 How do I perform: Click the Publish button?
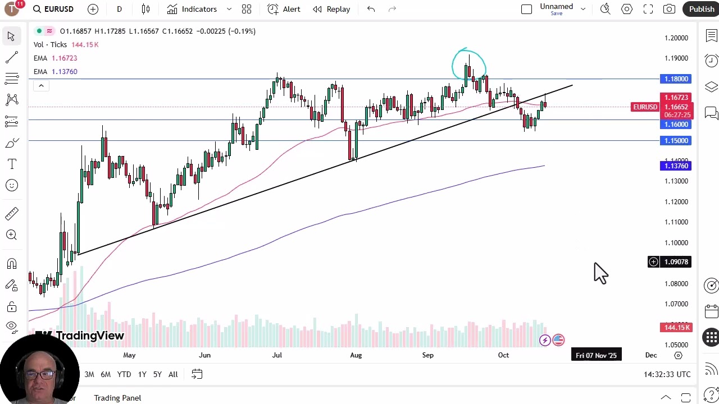pos(702,9)
